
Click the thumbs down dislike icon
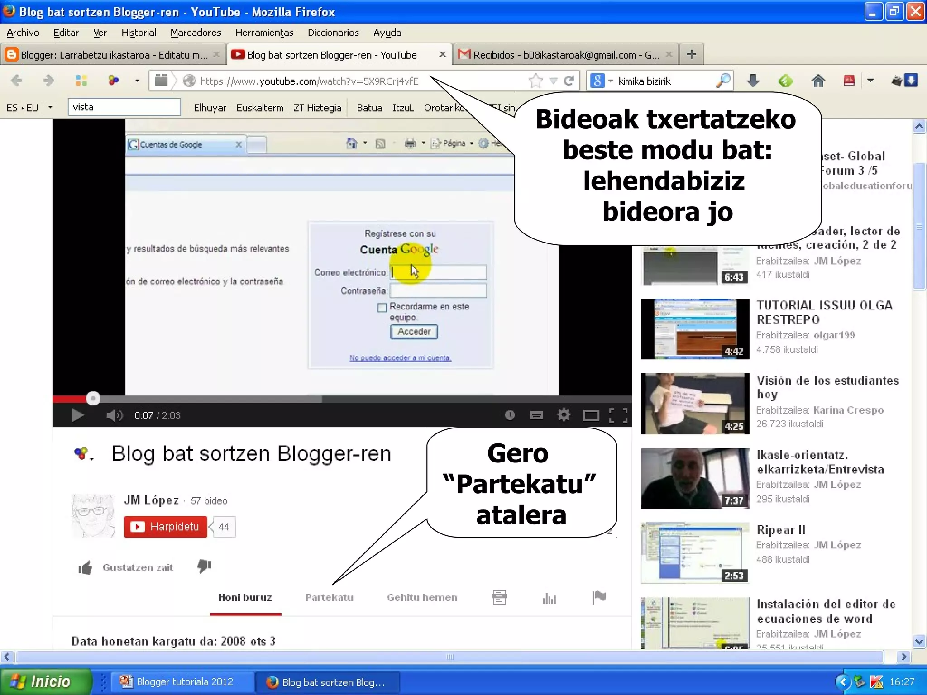pos(204,566)
